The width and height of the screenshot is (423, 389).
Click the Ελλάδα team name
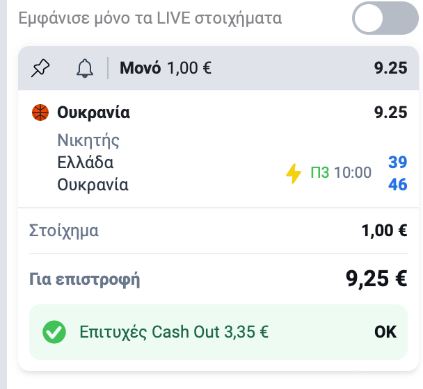[x=86, y=163]
